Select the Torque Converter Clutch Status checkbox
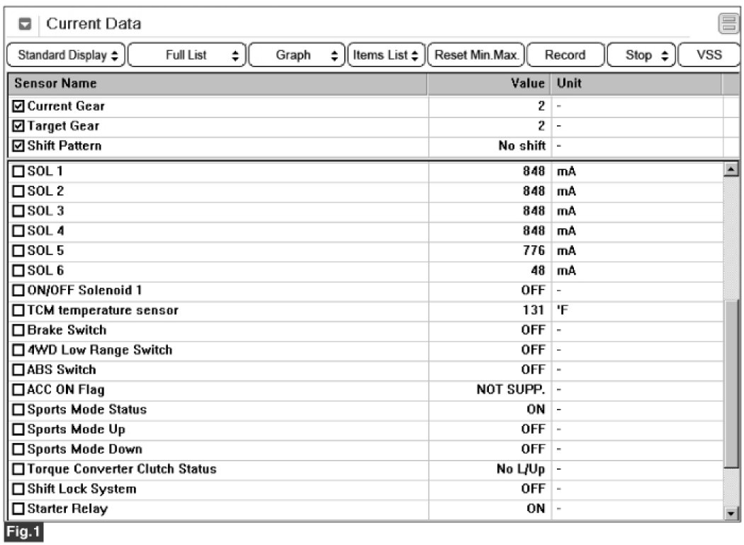Image resolution: width=744 pixels, height=545 pixels. pos(18,469)
